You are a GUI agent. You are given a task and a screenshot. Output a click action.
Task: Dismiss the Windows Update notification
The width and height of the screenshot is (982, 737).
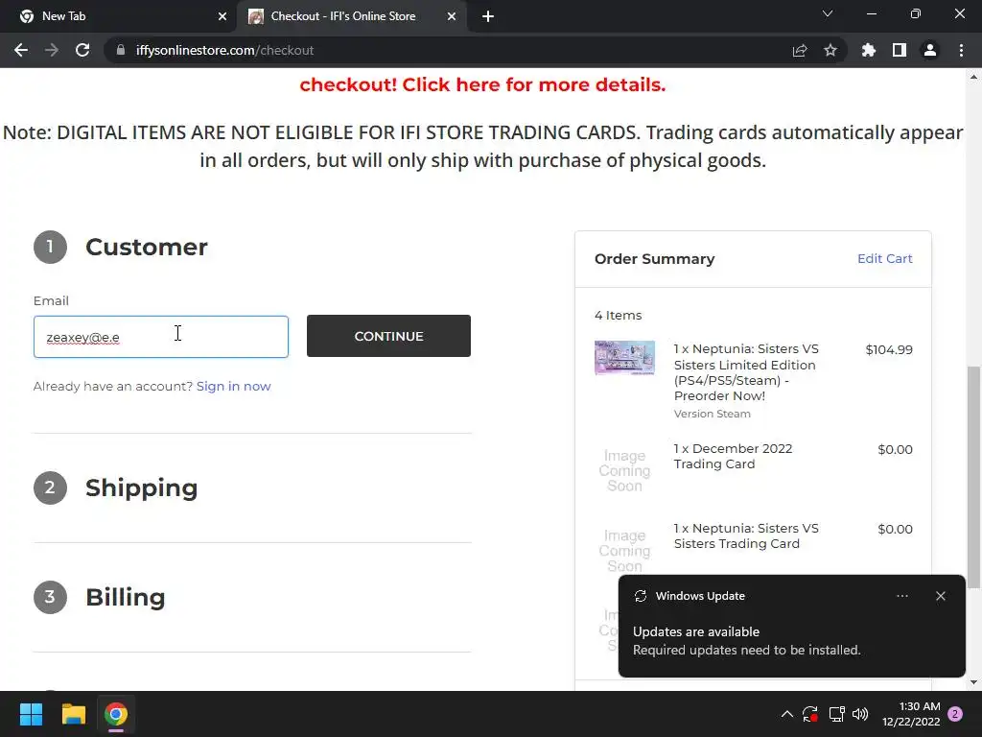coord(940,596)
